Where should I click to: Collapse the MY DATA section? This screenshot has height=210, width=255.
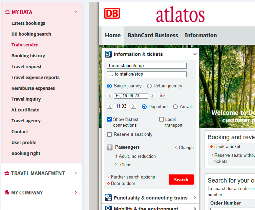coord(76,12)
